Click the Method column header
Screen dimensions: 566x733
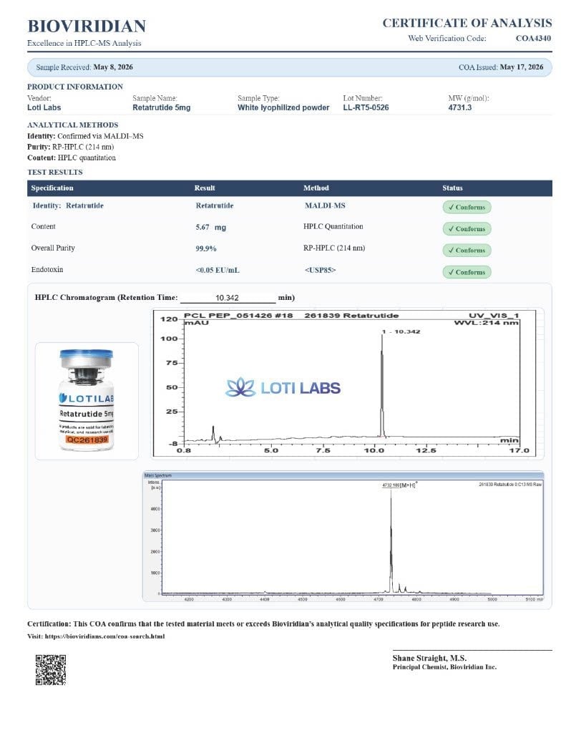tap(316, 188)
